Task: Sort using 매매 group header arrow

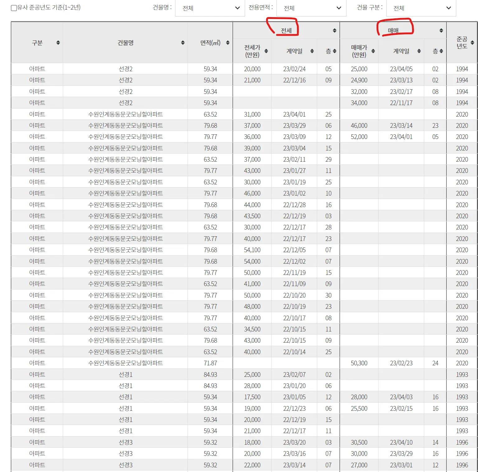Action: tap(441, 30)
